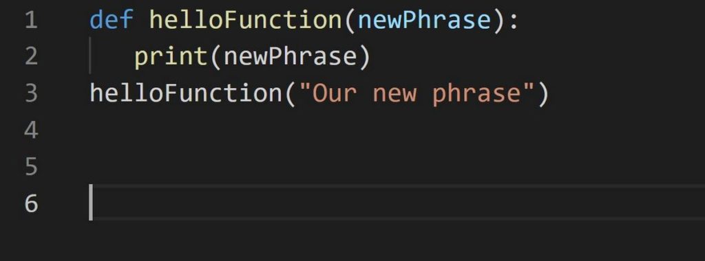705x261 pixels.
Task: Click the highlighted current line 6
Action: point(397,202)
